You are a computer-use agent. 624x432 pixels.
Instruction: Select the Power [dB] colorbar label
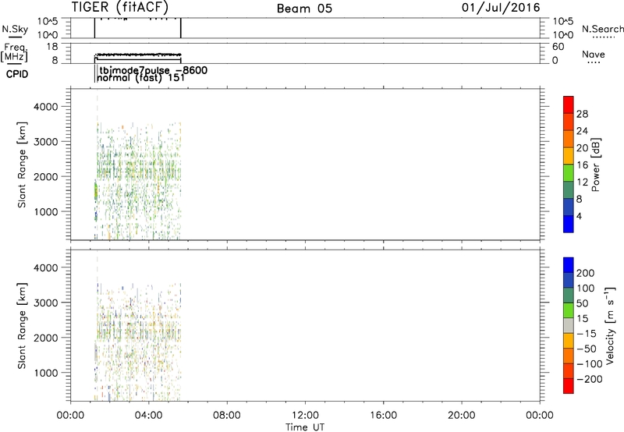click(x=596, y=165)
